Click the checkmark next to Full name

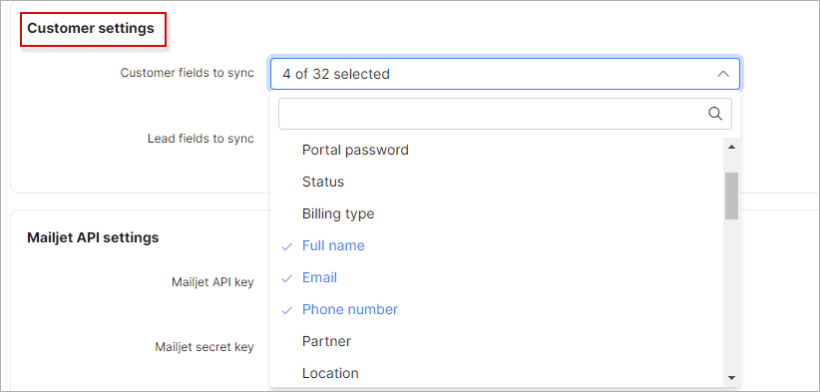click(x=286, y=246)
